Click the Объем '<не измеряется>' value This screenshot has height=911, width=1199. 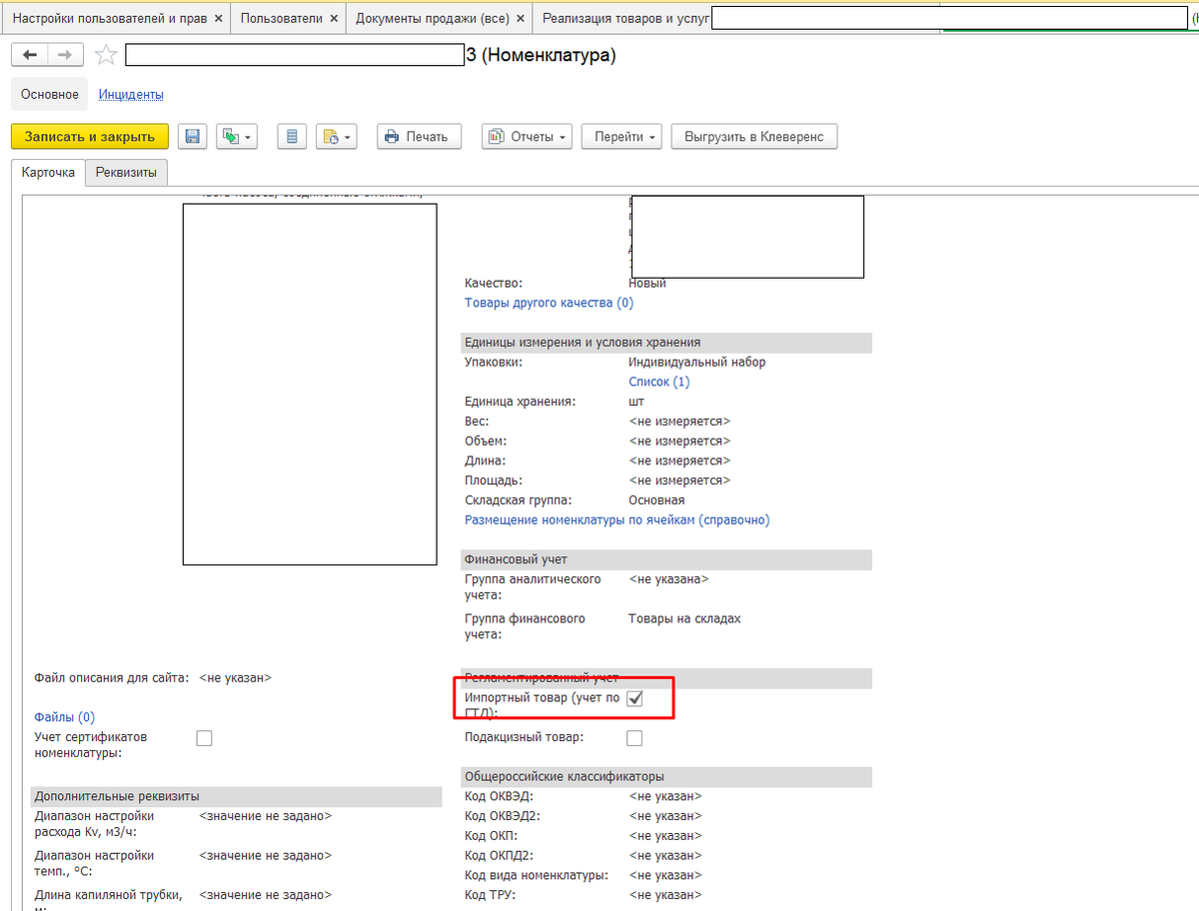679,442
